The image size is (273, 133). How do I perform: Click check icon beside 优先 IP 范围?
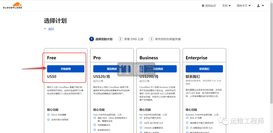coord(187,118)
